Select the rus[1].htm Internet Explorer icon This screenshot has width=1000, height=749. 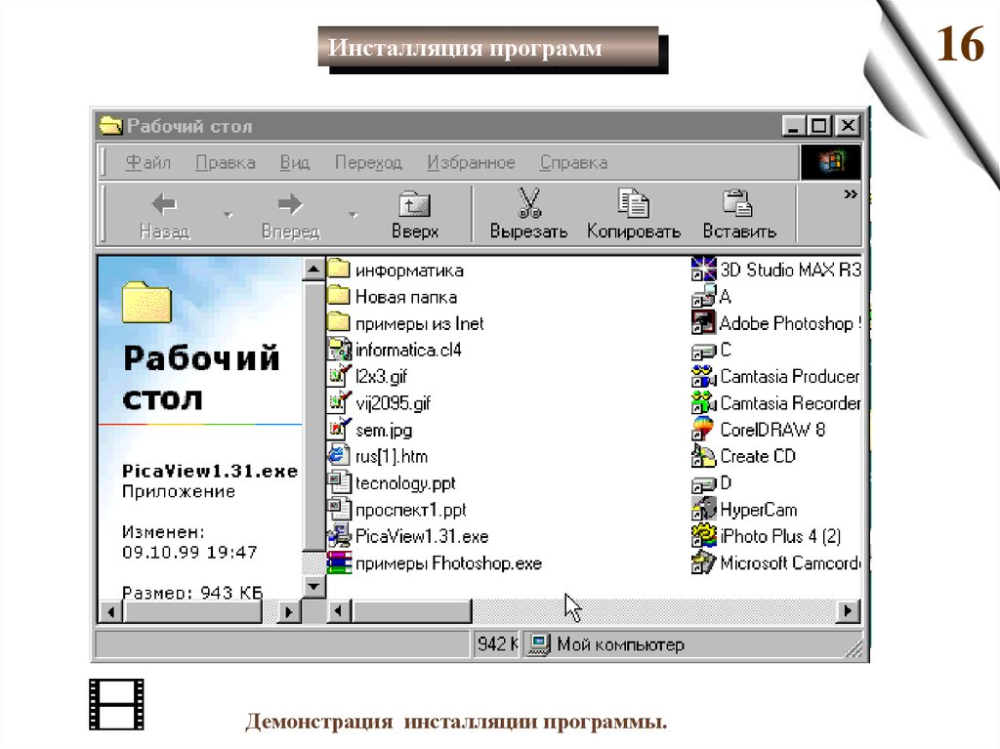click(x=339, y=456)
